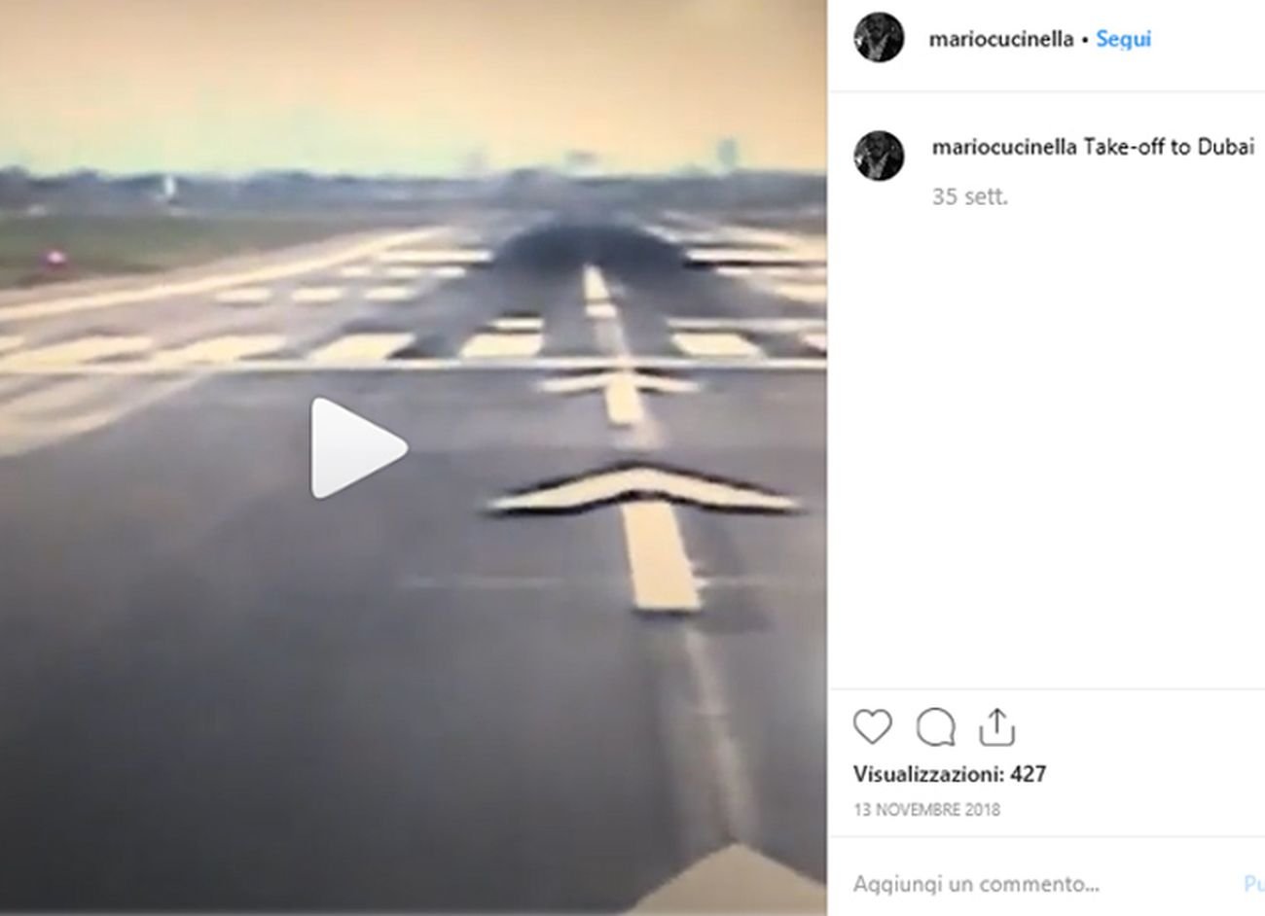Click the avatar beside the Take-off caption
Viewport: 1265px width, 916px height.
(x=879, y=156)
